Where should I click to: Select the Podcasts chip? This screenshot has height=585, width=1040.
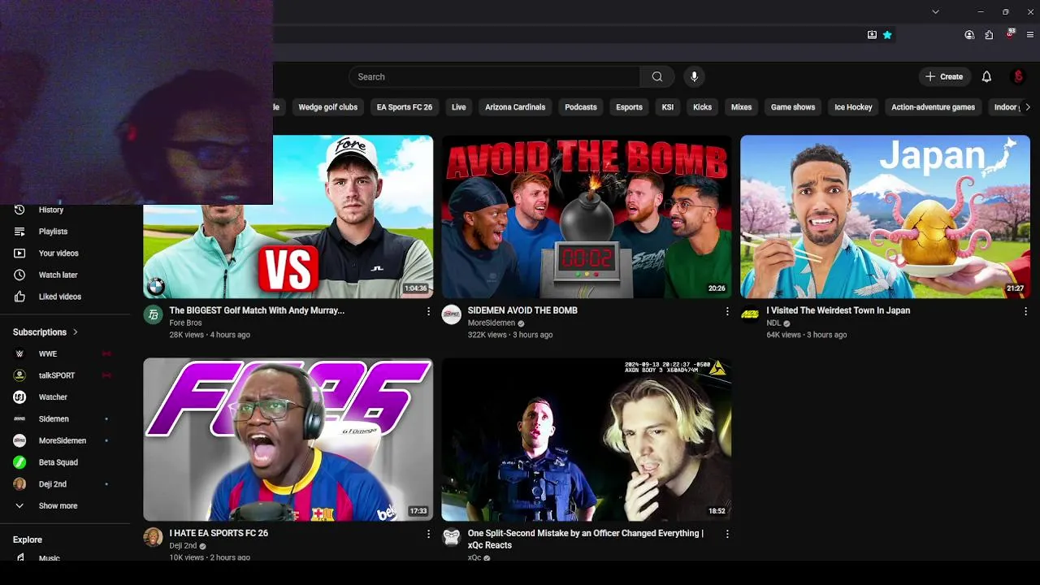[581, 107]
